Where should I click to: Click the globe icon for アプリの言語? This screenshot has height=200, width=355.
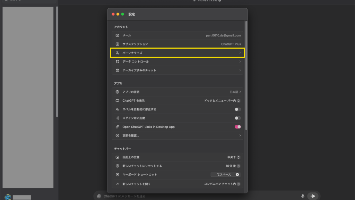pos(117,92)
